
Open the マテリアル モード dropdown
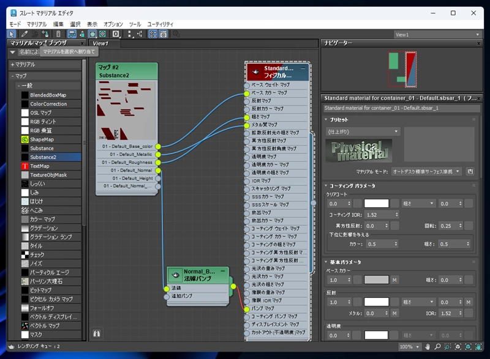click(426, 172)
